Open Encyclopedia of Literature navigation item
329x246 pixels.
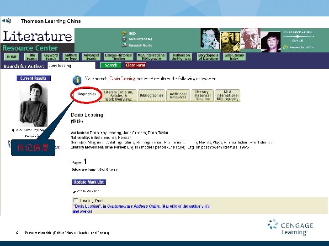tap(208, 56)
